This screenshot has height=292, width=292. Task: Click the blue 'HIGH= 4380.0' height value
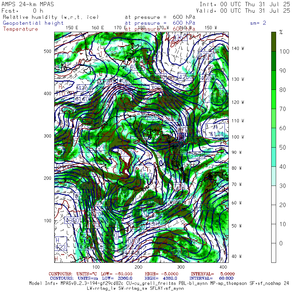(161, 278)
